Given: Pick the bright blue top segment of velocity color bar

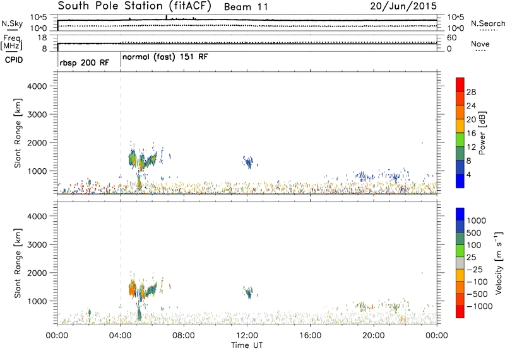Looking at the screenshot, I should 460,214.
